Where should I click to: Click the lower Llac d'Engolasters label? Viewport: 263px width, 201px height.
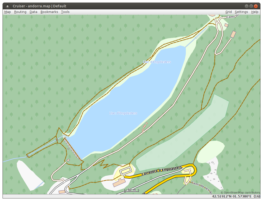[x=123, y=113]
